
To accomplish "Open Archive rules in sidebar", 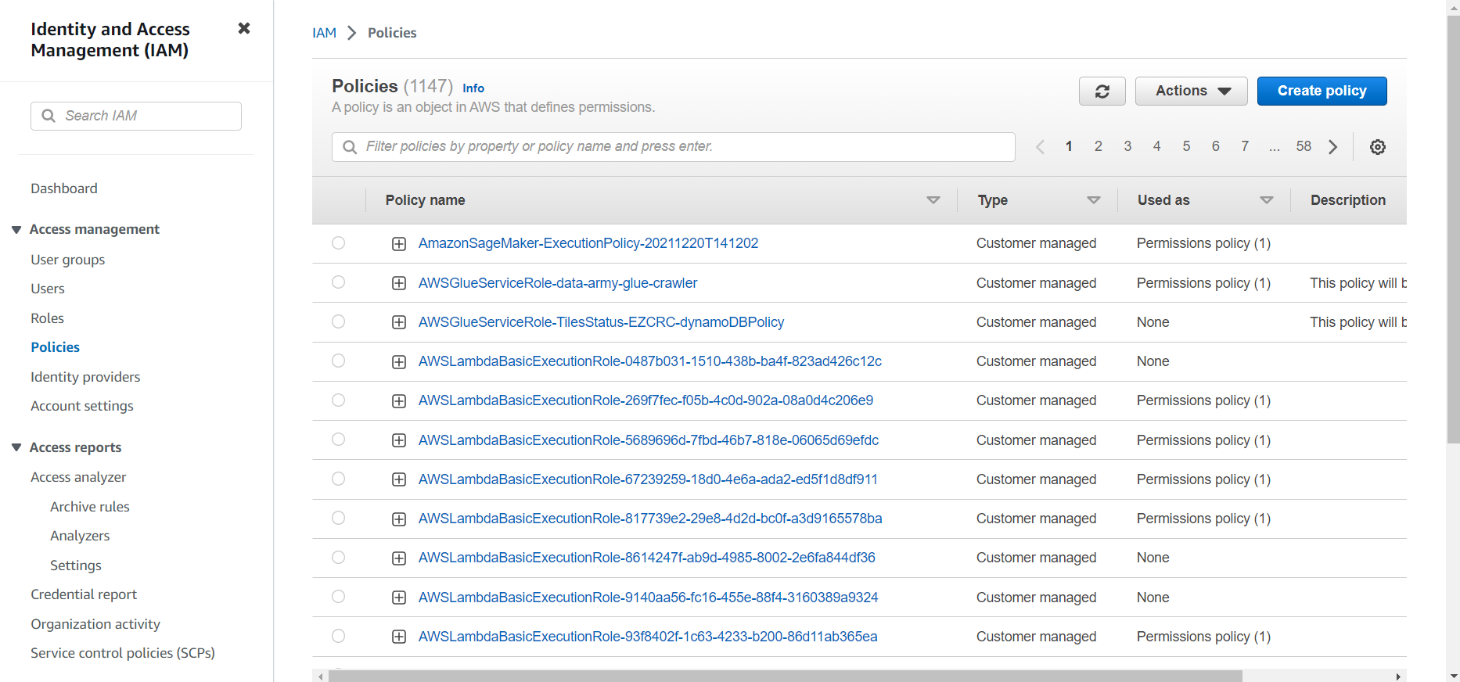I will point(90,507).
